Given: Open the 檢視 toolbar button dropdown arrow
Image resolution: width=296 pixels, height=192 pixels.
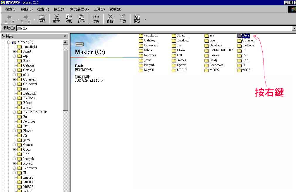Looking at the screenshot, I should 145,19.
